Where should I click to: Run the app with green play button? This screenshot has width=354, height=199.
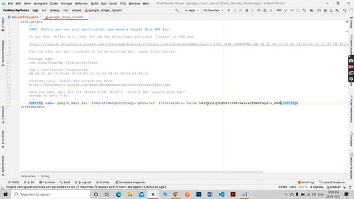click(x=228, y=11)
